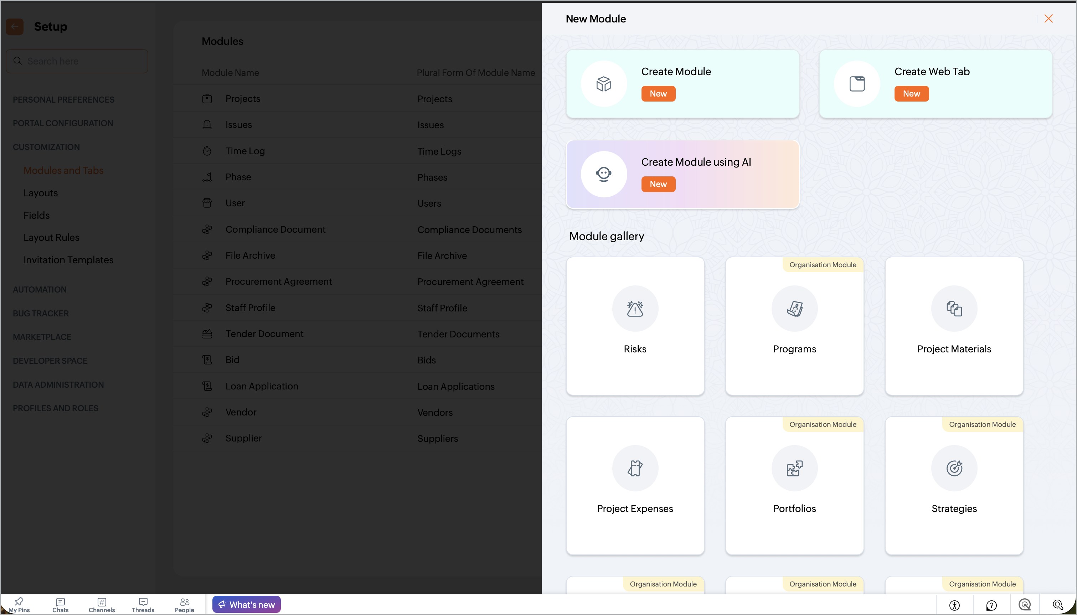Click the Issues module bell icon
The height and width of the screenshot is (615, 1077).
[x=207, y=125]
